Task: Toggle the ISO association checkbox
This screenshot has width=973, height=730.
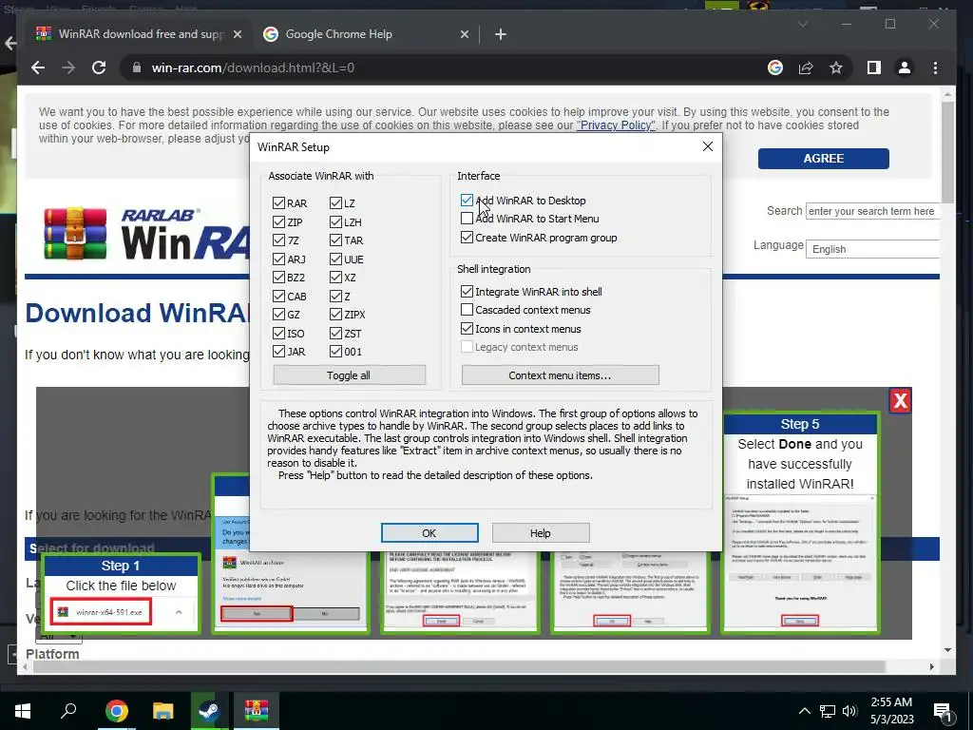Action: (x=278, y=334)
